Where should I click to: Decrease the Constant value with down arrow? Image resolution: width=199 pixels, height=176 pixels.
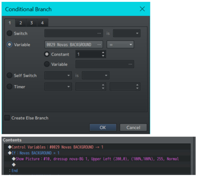(103, 56)
